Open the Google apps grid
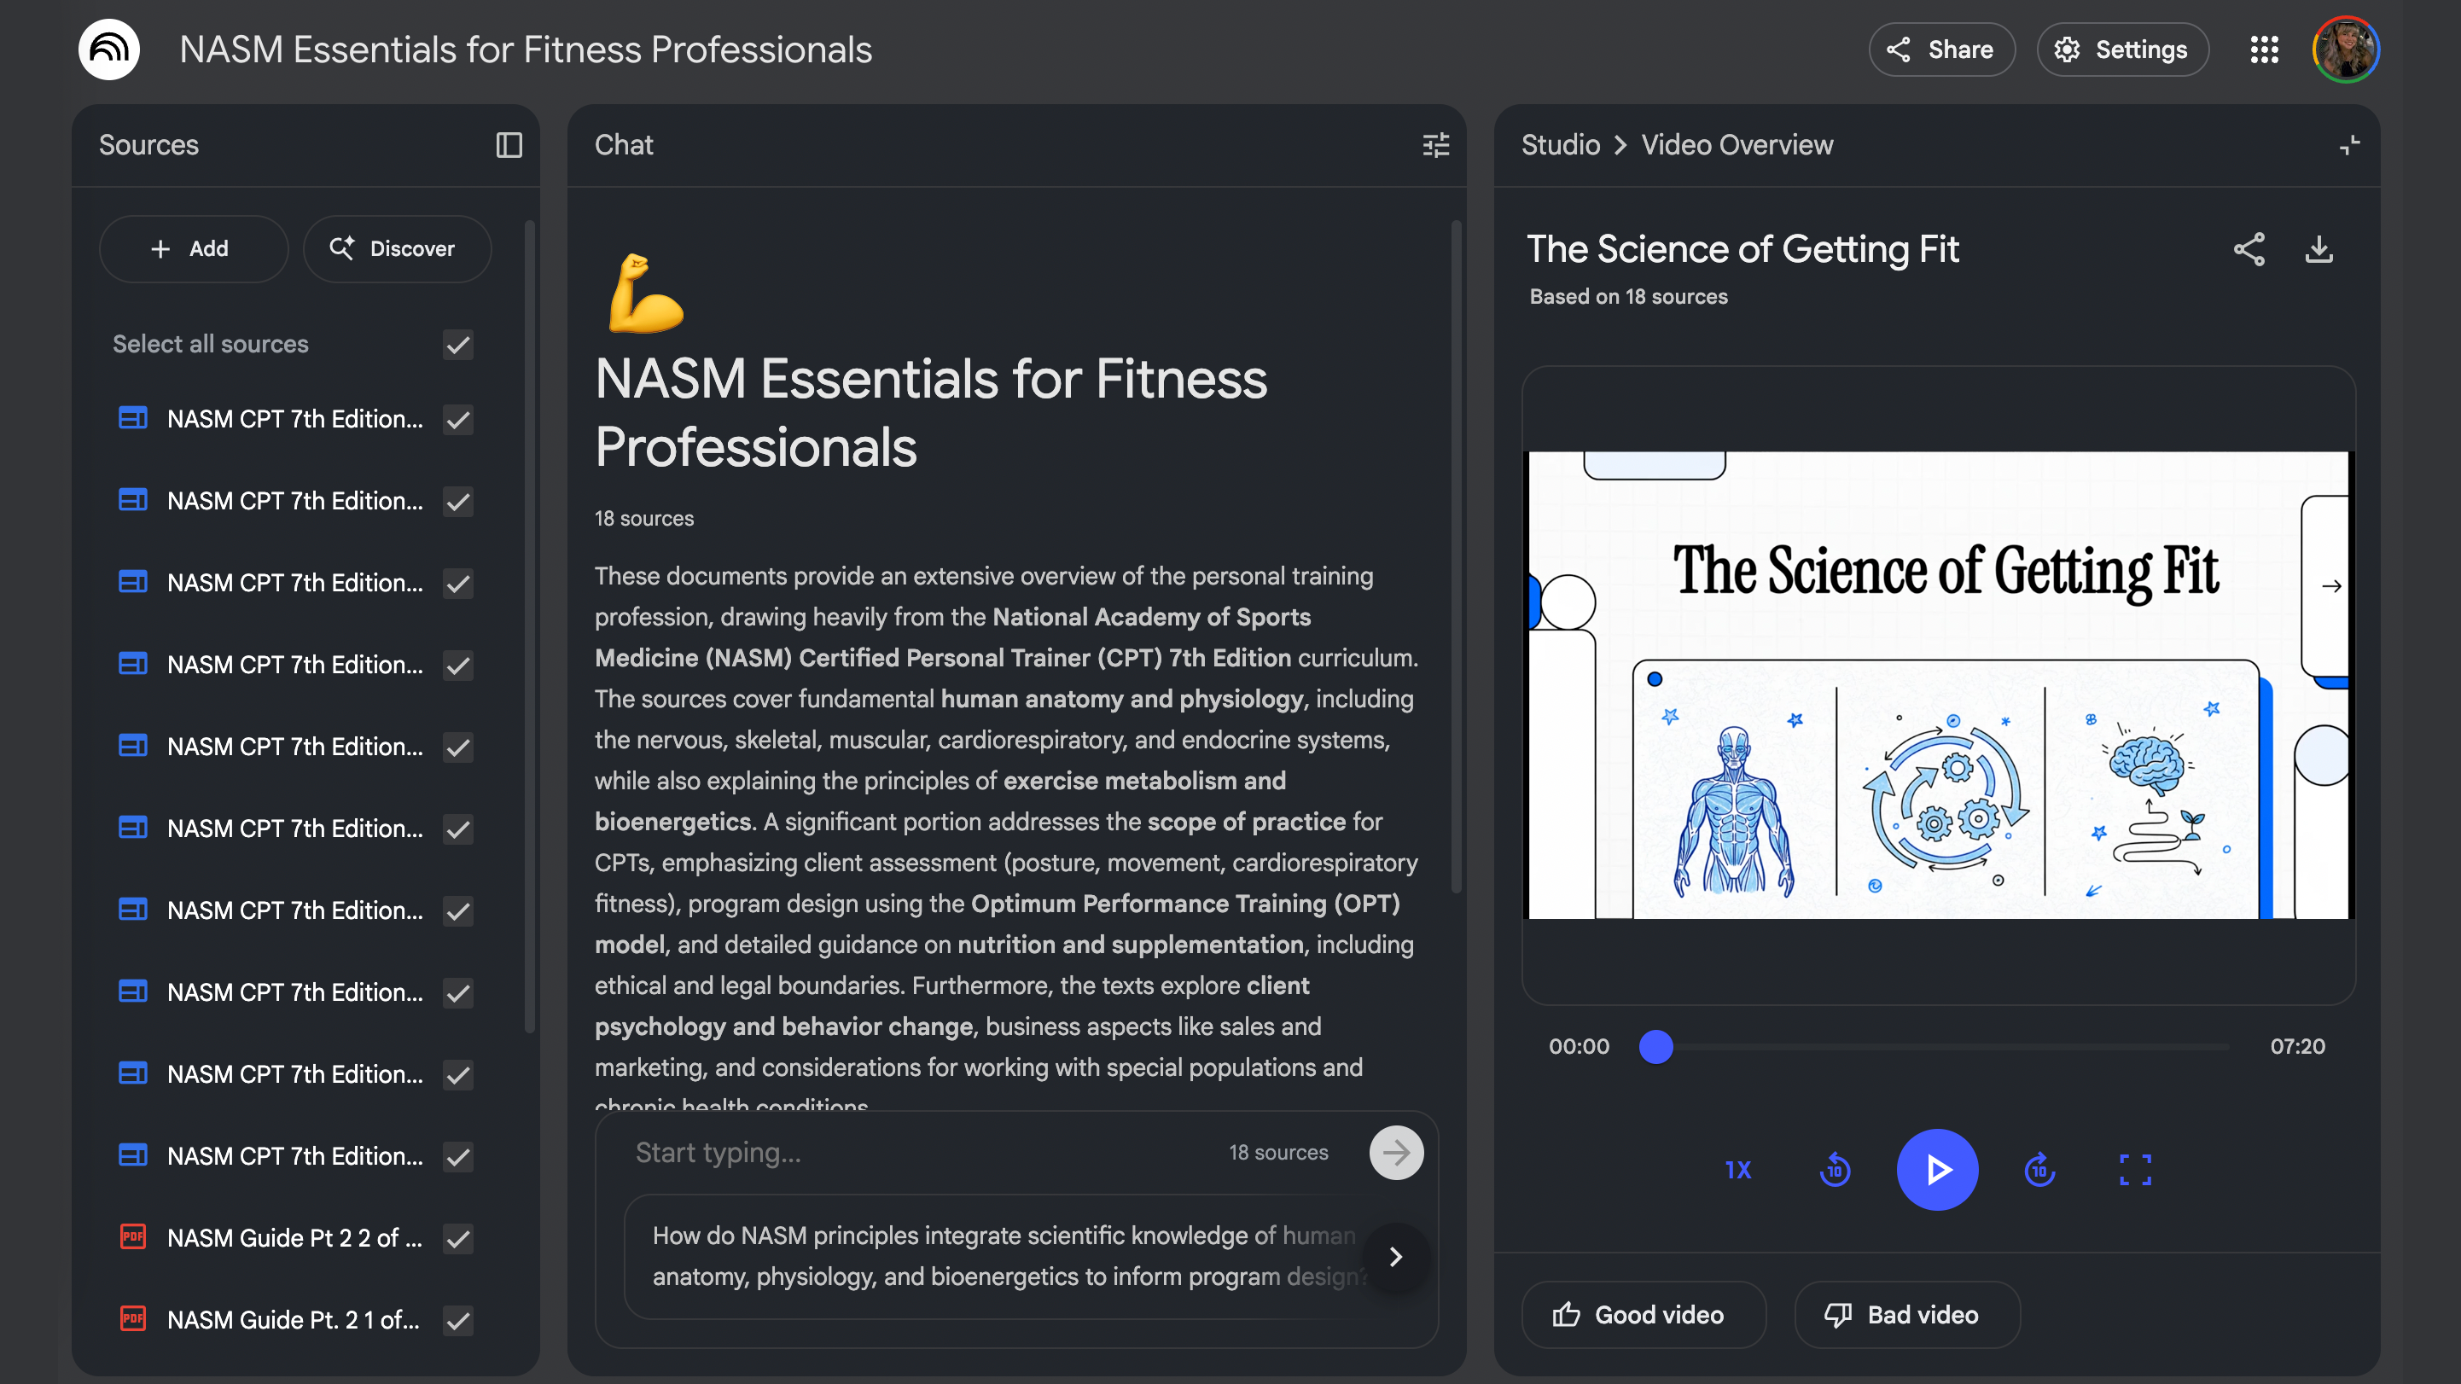 tap(2264, 49)
